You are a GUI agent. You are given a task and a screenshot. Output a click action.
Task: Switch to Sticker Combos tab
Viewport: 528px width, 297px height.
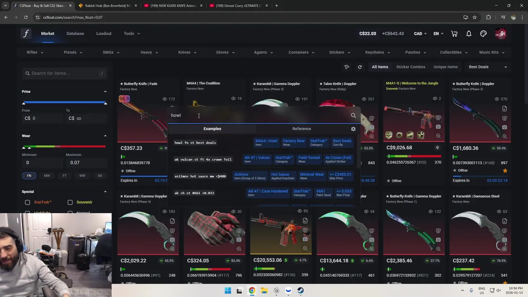click(x=410, y=67)
